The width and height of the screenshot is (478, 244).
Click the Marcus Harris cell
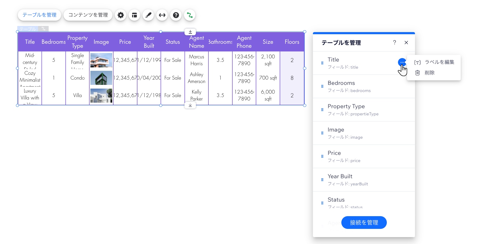coord(196,60)
